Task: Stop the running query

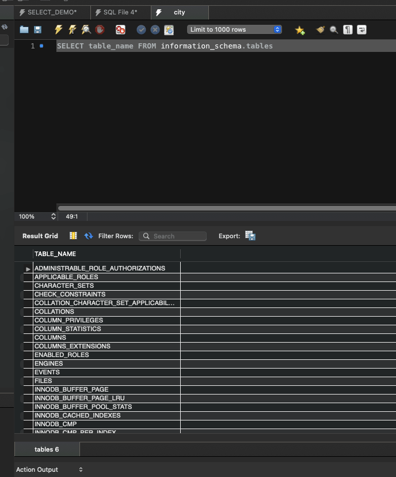Action: click(x=100, y=29)
